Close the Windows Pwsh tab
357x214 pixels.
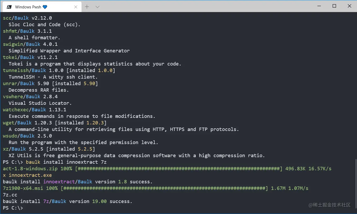[x=76, y=7]
